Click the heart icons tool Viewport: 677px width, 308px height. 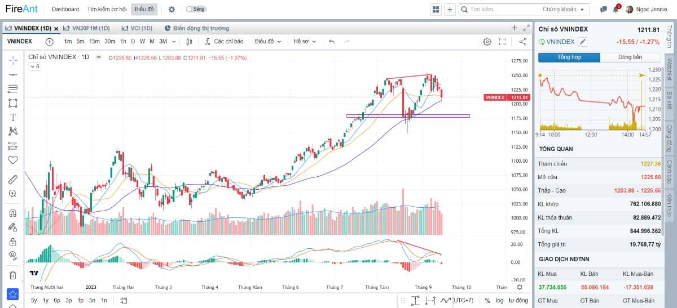(x=12, y=160)
